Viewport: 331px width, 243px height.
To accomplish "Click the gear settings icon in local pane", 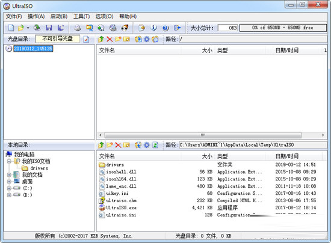I will (x=146, y=145).
